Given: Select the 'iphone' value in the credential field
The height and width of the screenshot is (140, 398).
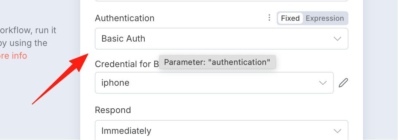Looking at the screenshot, I should pyautogui.click(x=115, y=83).
